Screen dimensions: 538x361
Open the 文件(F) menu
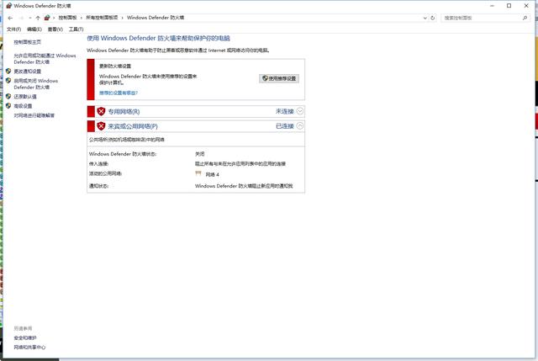13,29
